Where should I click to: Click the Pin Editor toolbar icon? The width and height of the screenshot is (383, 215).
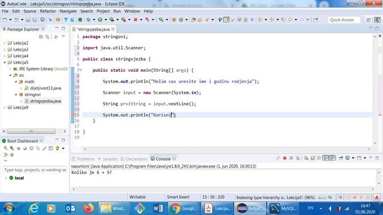click(315, 20)
